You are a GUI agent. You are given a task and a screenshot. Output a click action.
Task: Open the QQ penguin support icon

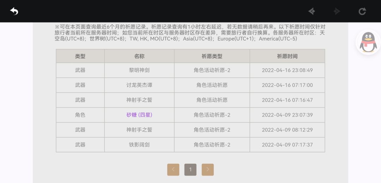pos(368,42)
